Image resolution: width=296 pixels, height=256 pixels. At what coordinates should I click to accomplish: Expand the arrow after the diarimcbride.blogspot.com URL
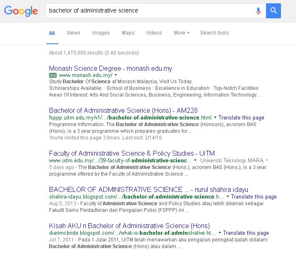[220, 233]
